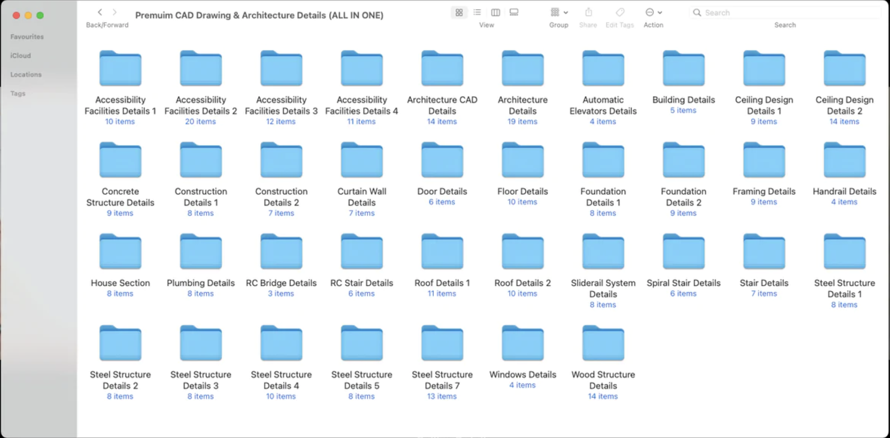The image size is (890, 438).
Task: Expand the Favourites sidebar section
Action: (x=27, y=37)
